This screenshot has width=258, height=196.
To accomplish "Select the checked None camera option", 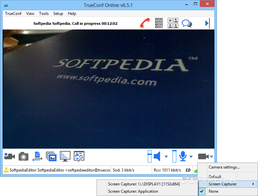I will (x=228, y=191).
